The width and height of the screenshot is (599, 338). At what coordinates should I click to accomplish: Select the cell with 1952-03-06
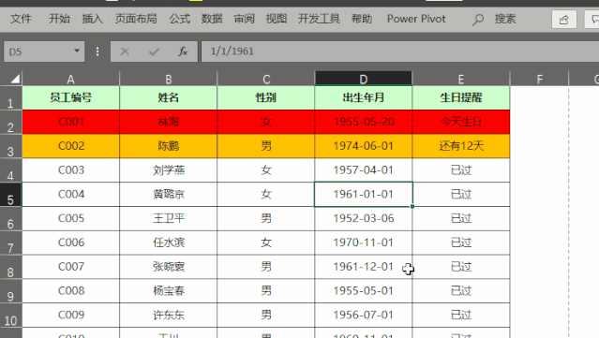point(364,218)
